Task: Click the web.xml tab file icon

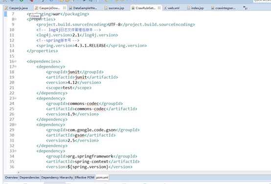Action: coord(165,8)
